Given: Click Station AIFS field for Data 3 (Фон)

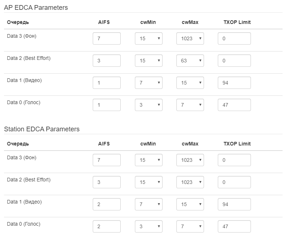Looking at the screenshot, I should pos(107,160).
